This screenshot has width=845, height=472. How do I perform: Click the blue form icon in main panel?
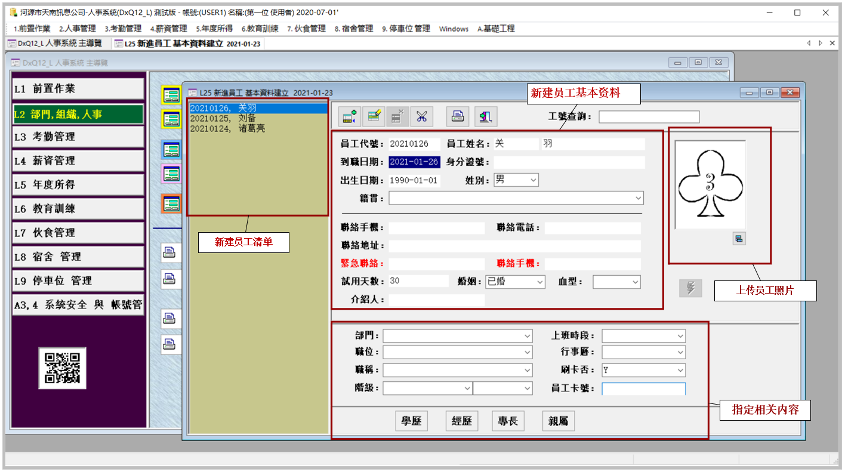[x=171, y=150]
